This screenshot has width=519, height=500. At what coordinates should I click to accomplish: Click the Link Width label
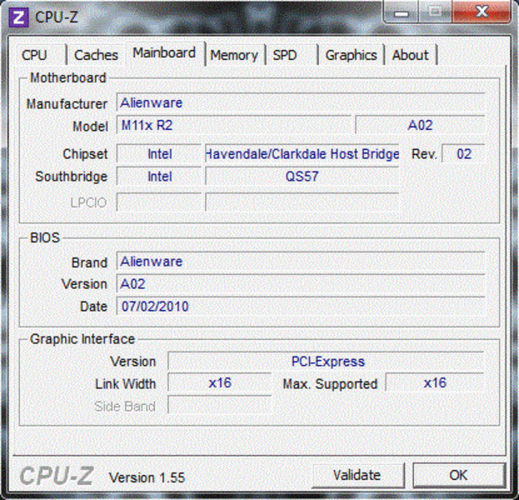point(126,384)
